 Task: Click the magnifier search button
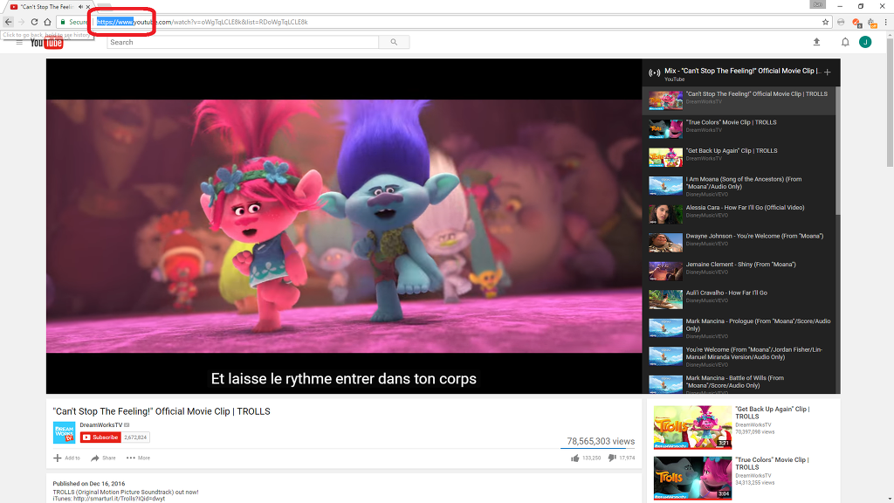tap(394, 42)
